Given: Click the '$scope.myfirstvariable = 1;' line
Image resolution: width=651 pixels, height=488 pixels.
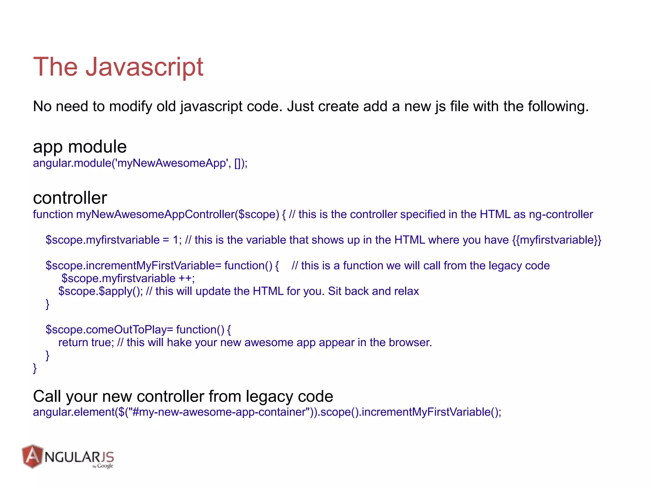Looking at the screenshot, I should click(x=323, y=240).
